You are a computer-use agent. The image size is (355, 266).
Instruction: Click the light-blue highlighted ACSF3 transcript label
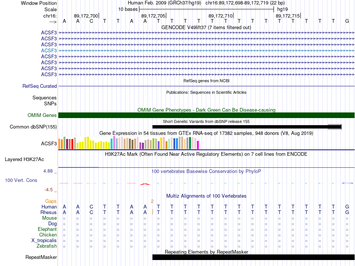click(x=49, y=50)
